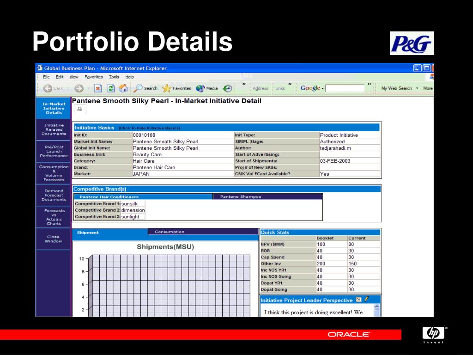
Task: Select the Consumption chart tab
Action: (x=203, y=232)
